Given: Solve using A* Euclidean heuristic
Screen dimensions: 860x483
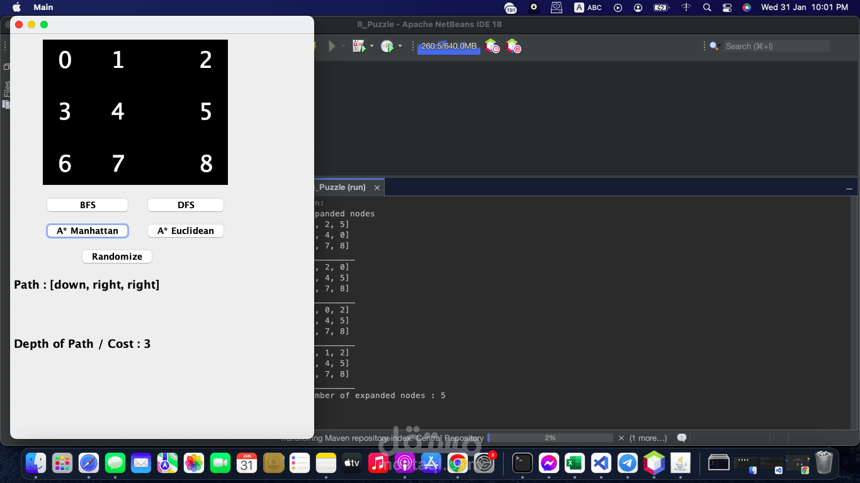Looking at the screenshot, I should click(x=186, y=231).
